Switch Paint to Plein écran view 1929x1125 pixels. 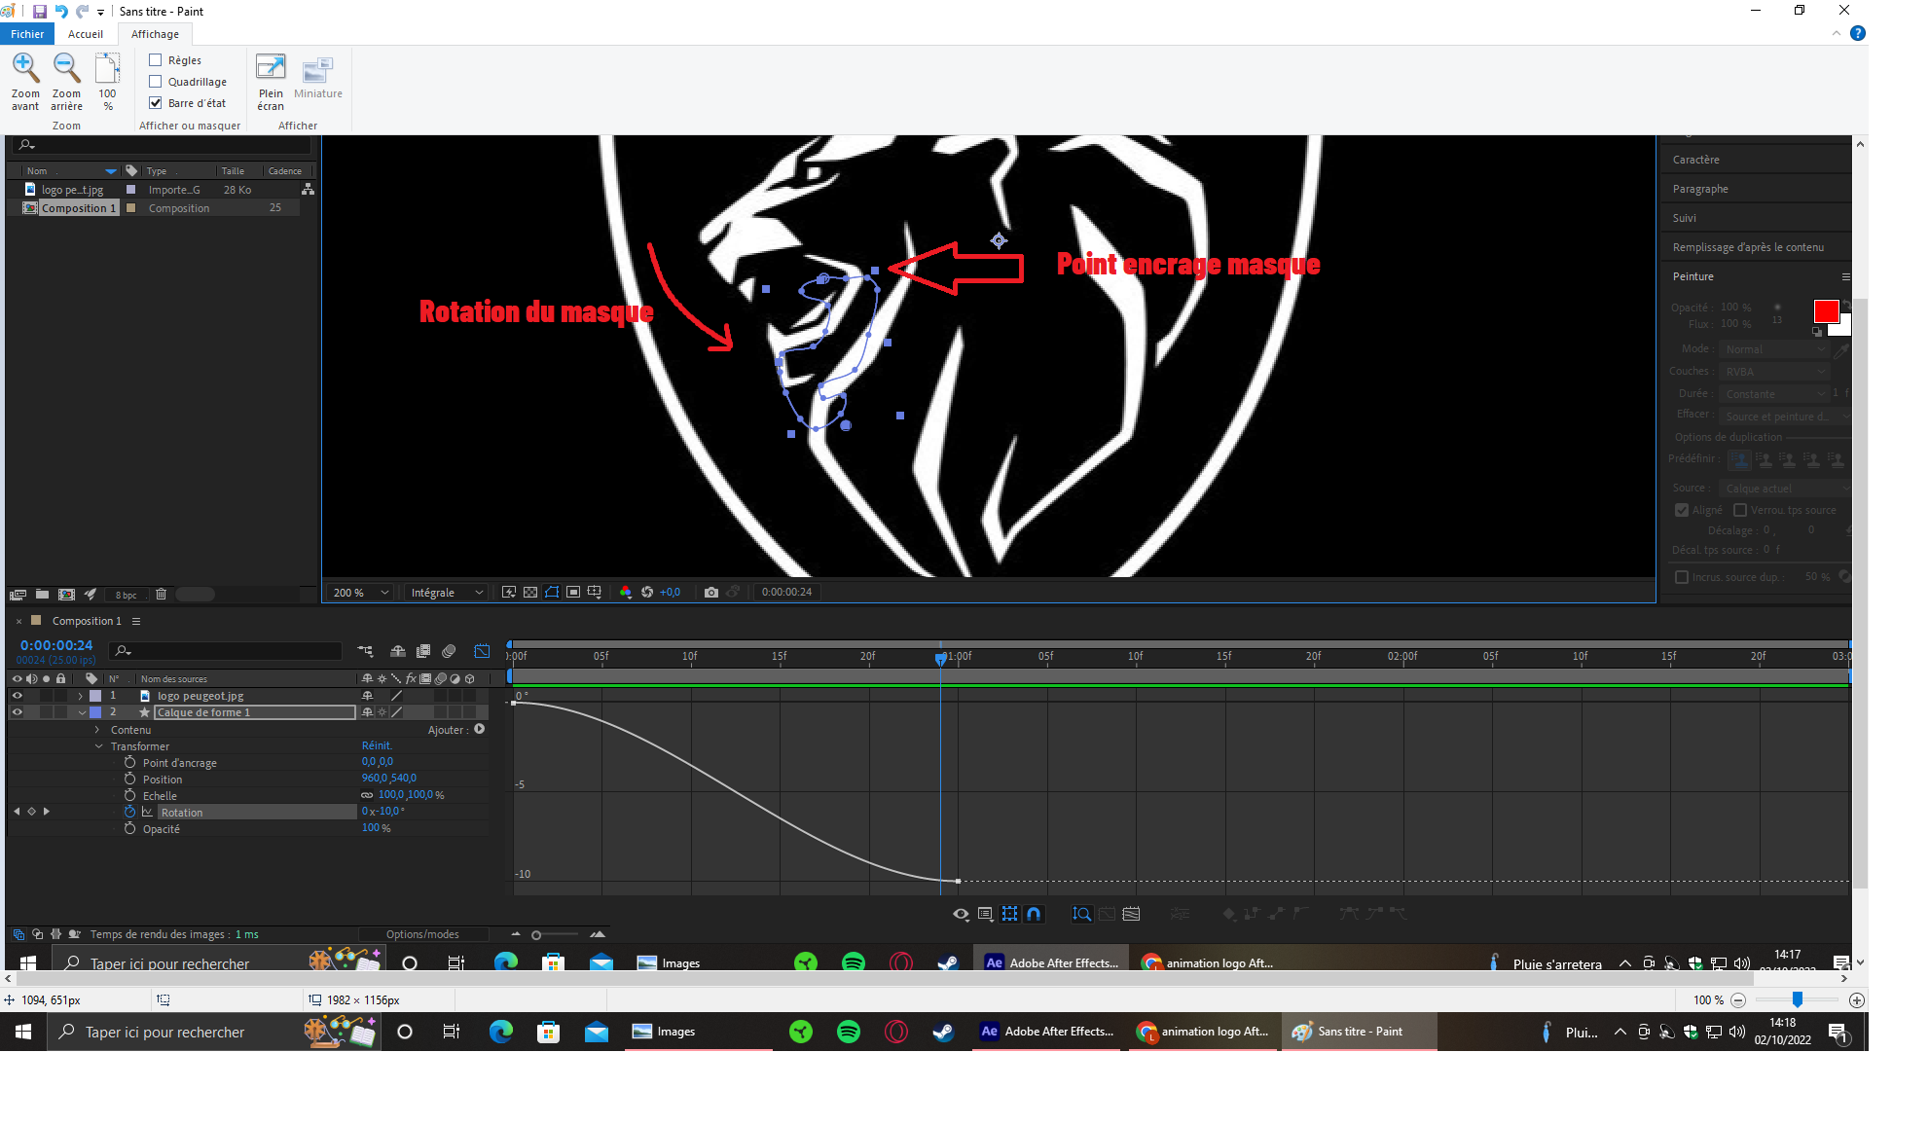tap(271, 82)
